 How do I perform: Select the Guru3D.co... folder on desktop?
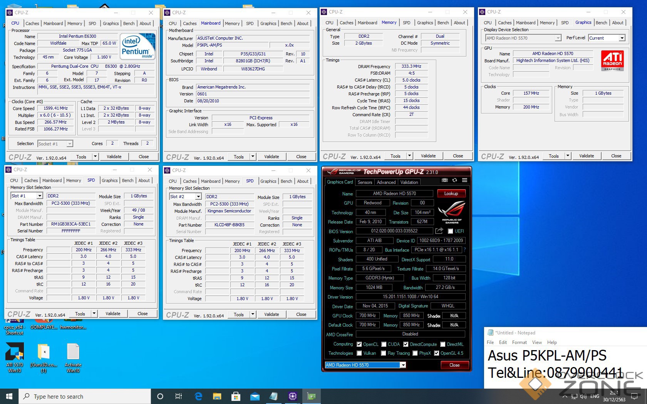pos(44,358)
